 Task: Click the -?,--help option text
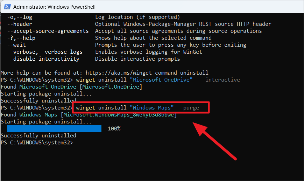[x=21, y=38]
